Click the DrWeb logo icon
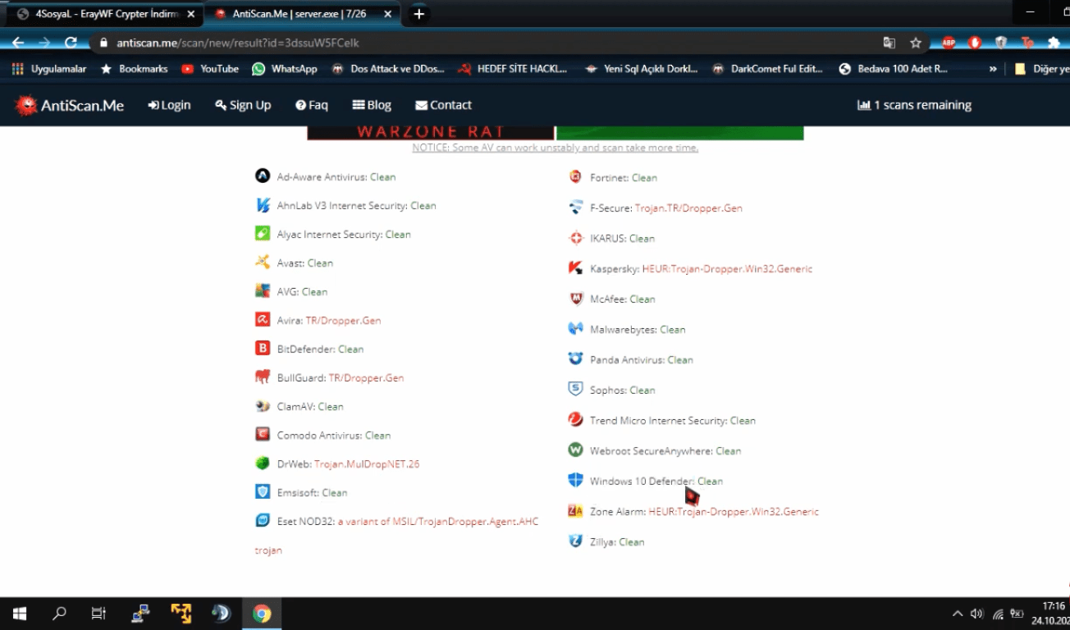Viewport: 1070px width, 630px height. tap(263, 463)
